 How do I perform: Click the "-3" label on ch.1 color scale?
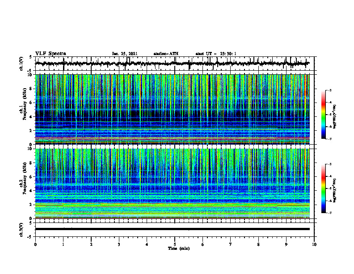point(329,90)
